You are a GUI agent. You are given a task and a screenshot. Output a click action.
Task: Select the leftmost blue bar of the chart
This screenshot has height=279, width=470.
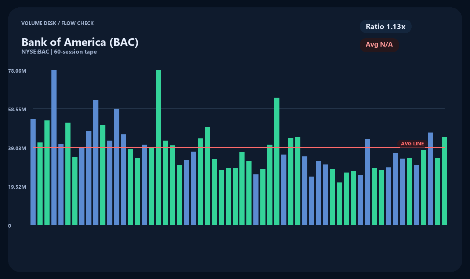coord(33,172)
